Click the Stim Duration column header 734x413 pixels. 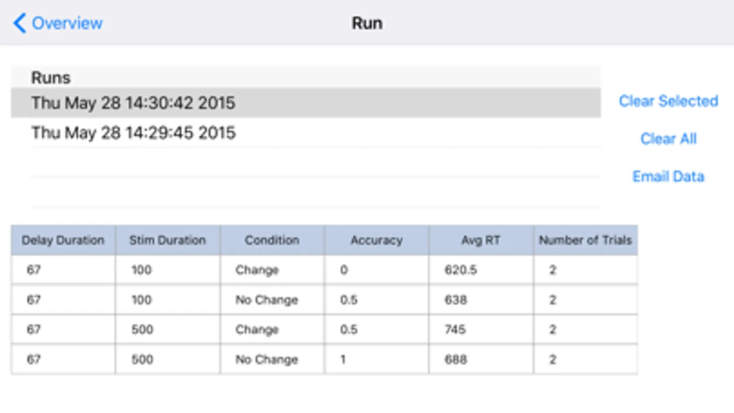point(168,240)
